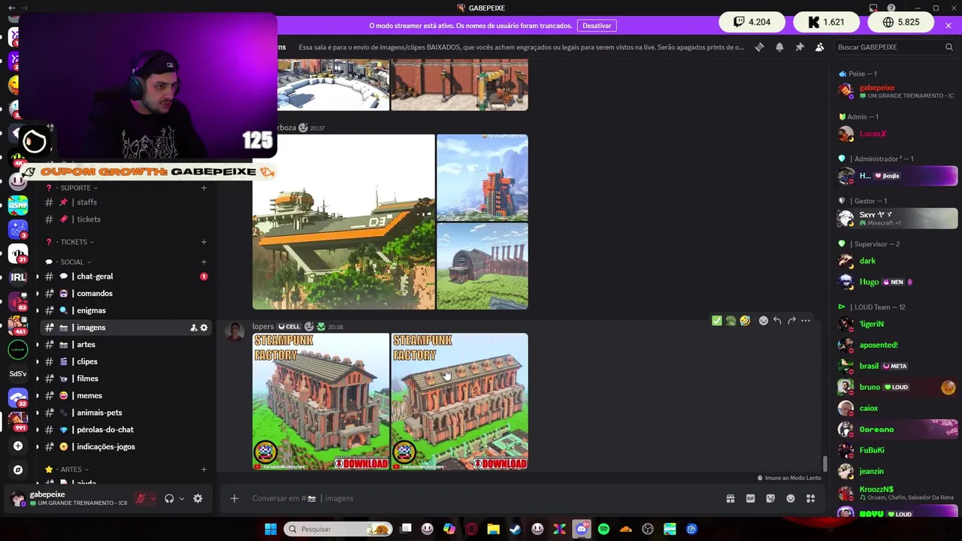Open threads icon in channel header
The height and width of the screenshot is (541, 962).
click(x=759, y=47)
